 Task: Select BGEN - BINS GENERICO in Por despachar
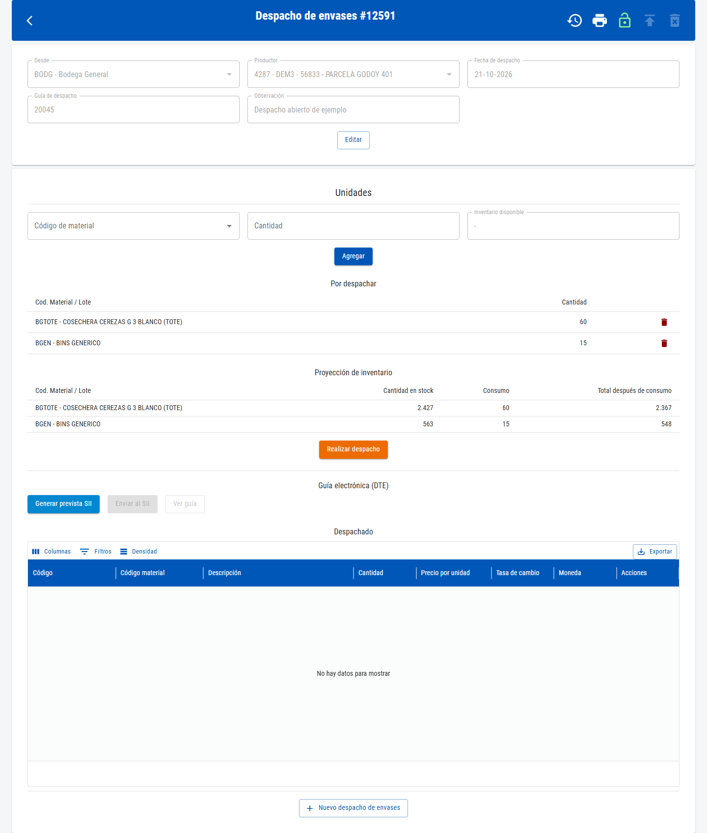tap(353, 343)
